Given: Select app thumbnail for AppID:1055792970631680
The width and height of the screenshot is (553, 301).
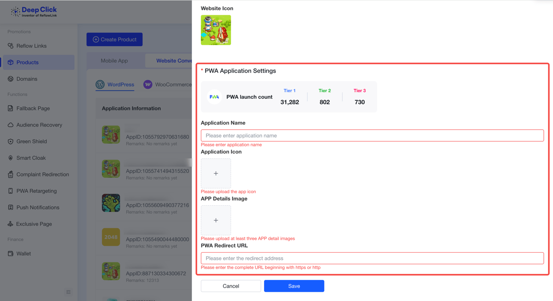Looking at the screenshot, I should [x=111, y=135].
